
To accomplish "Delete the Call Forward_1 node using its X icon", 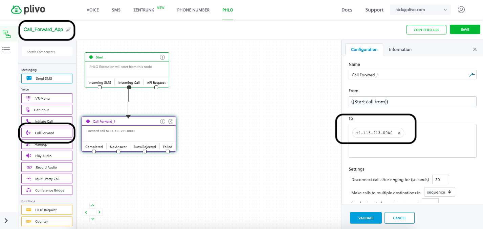I will tap(171, 122).
